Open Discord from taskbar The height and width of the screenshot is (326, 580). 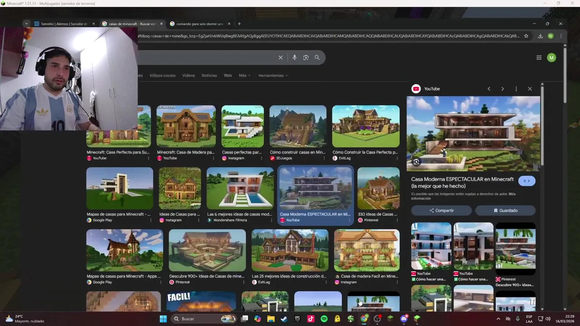404,319
